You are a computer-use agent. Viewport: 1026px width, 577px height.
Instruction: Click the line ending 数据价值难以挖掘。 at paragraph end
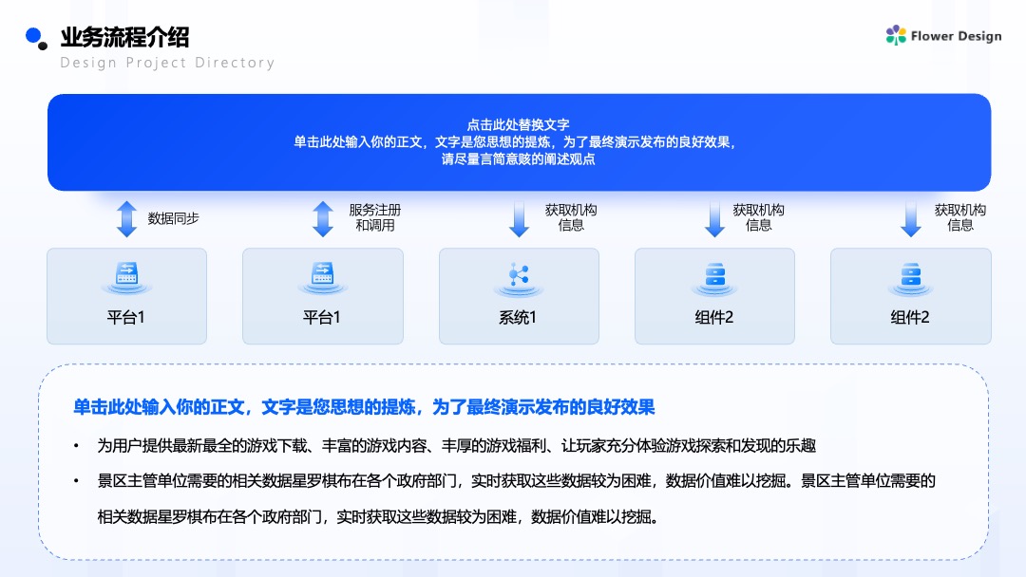pyautogui.click(x=377, y=517)
